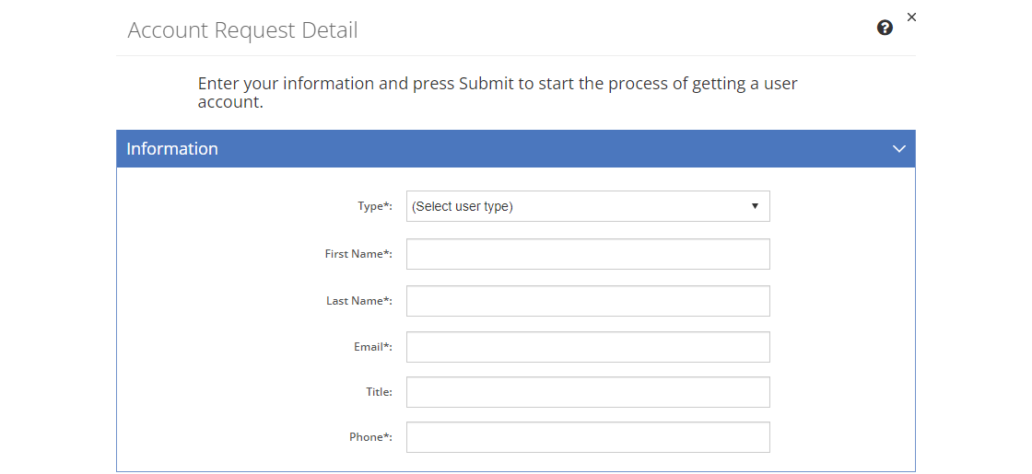Click inside the Phone text box
Image resolution: width=1032 pixels, height=474 pixels.
tap(587, 437)
